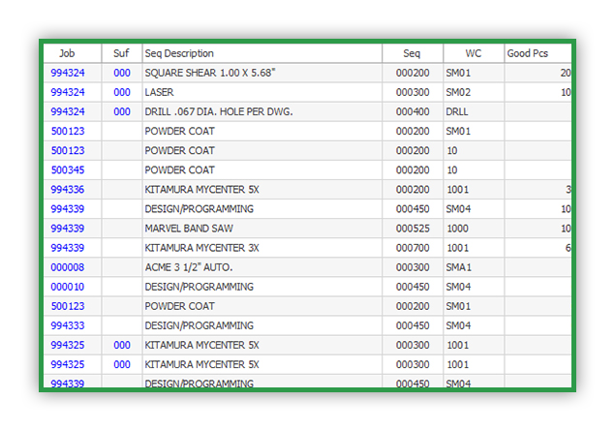The image size is (615, 431).
Task: Open job 994324 in the DRILL row
Action: [x=68, y=111]
